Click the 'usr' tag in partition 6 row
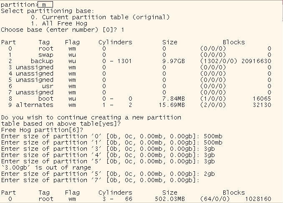 48,86
